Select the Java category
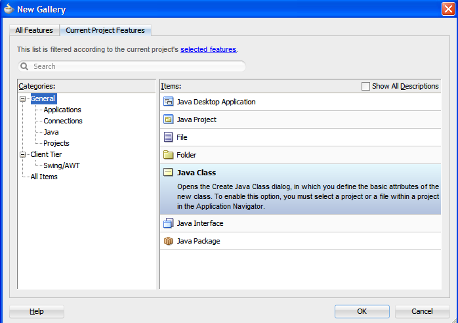The height and width of the screenshot is (323, 458). point(51,132)
